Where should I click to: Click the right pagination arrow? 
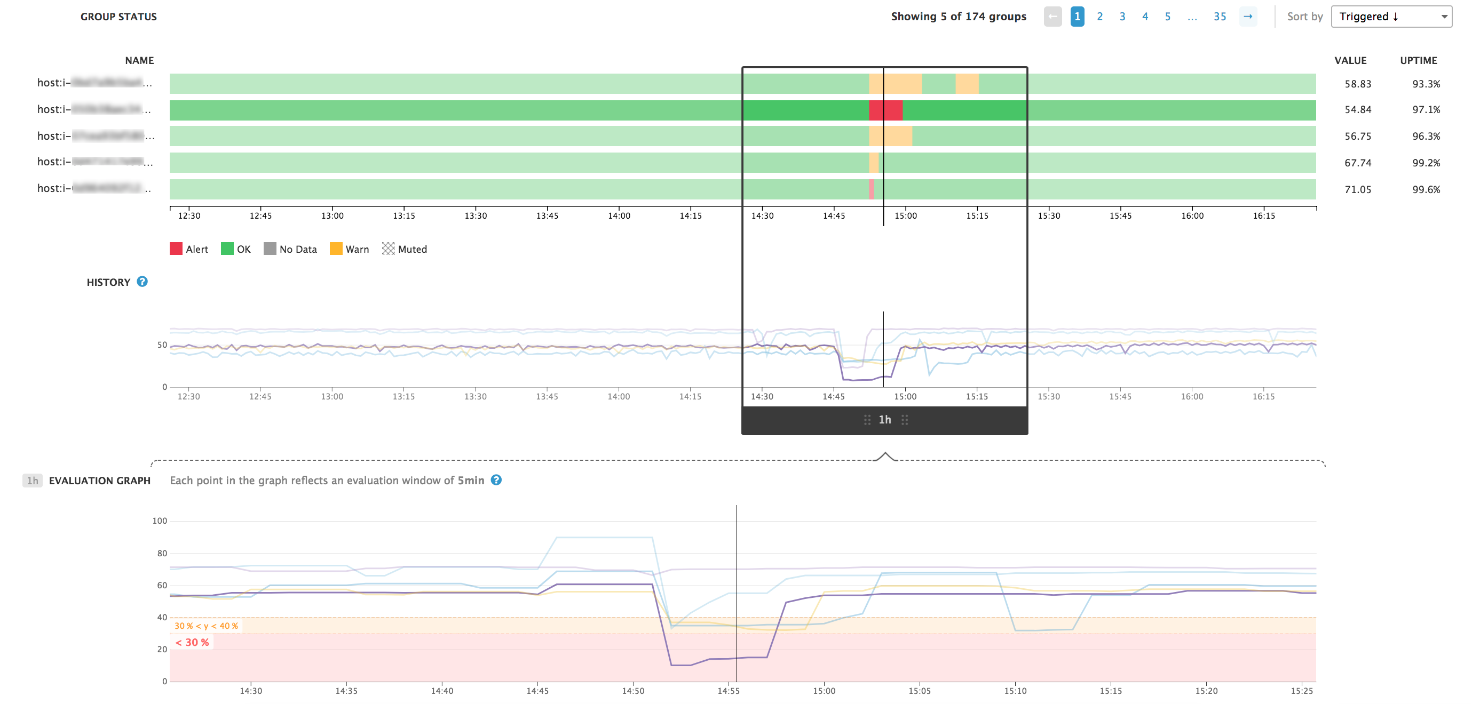(1247, 16)
